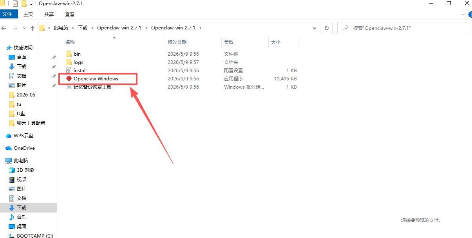Toggle the pin on quick access 图片

(54, 85)
